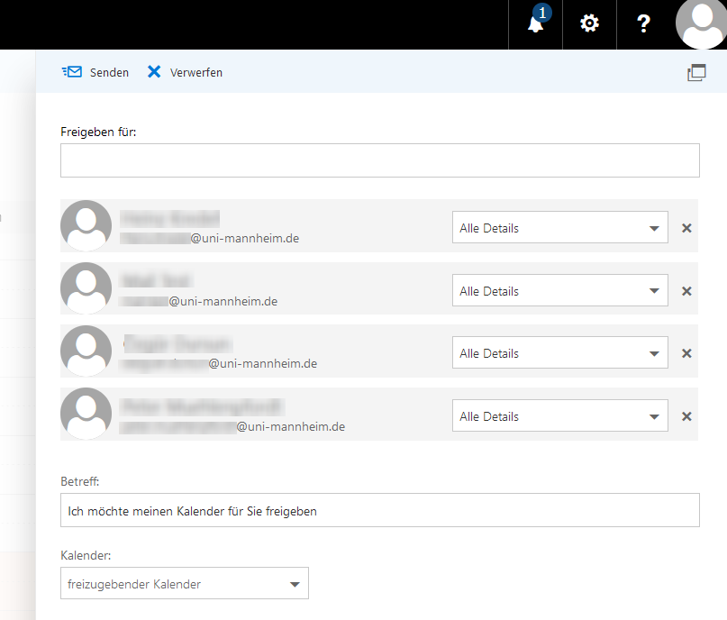The height and width of the screenshot is (620, 727).
Task: Open permission dropdown for third recipient
Action: coord(560,352)
